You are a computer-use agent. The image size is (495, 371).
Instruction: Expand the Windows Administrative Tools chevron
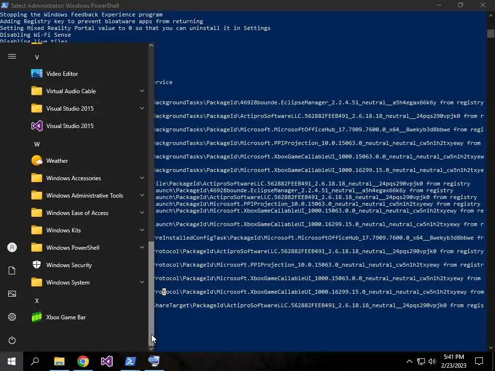coord(142,195)
